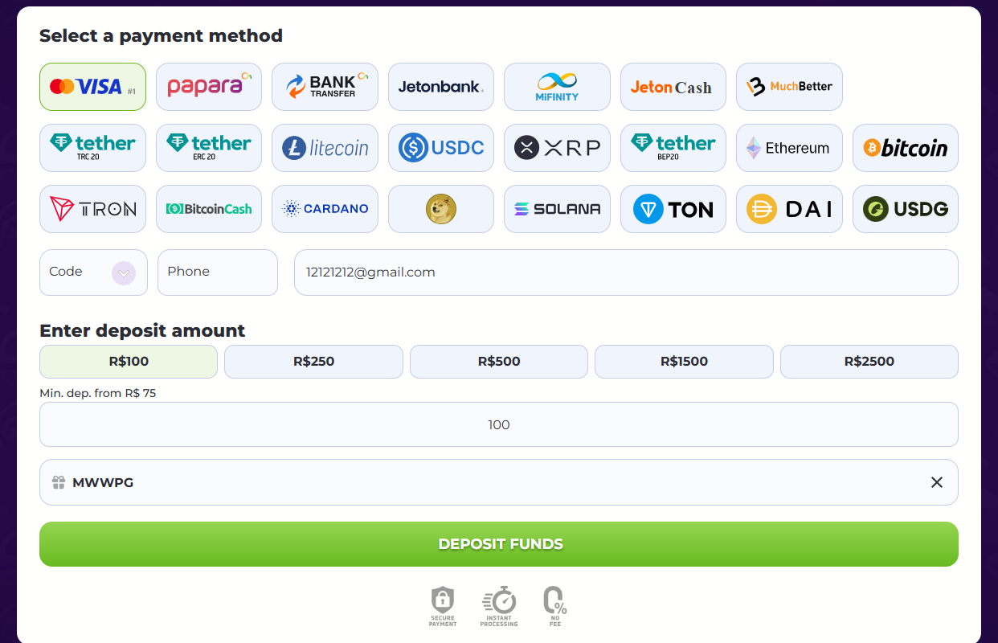Pick Bitcoin as the payment method
998x643 pixels.
tap(905, 148)
